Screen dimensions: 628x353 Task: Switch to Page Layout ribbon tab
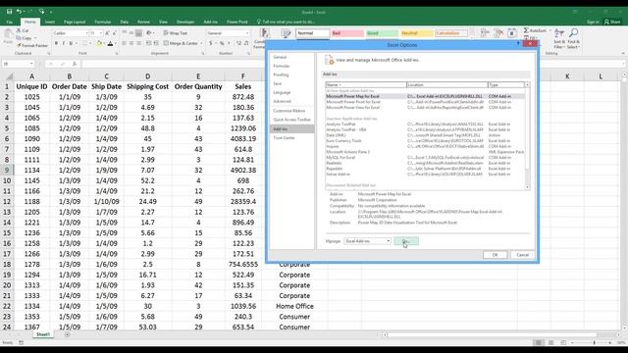(x=75, y=22)
